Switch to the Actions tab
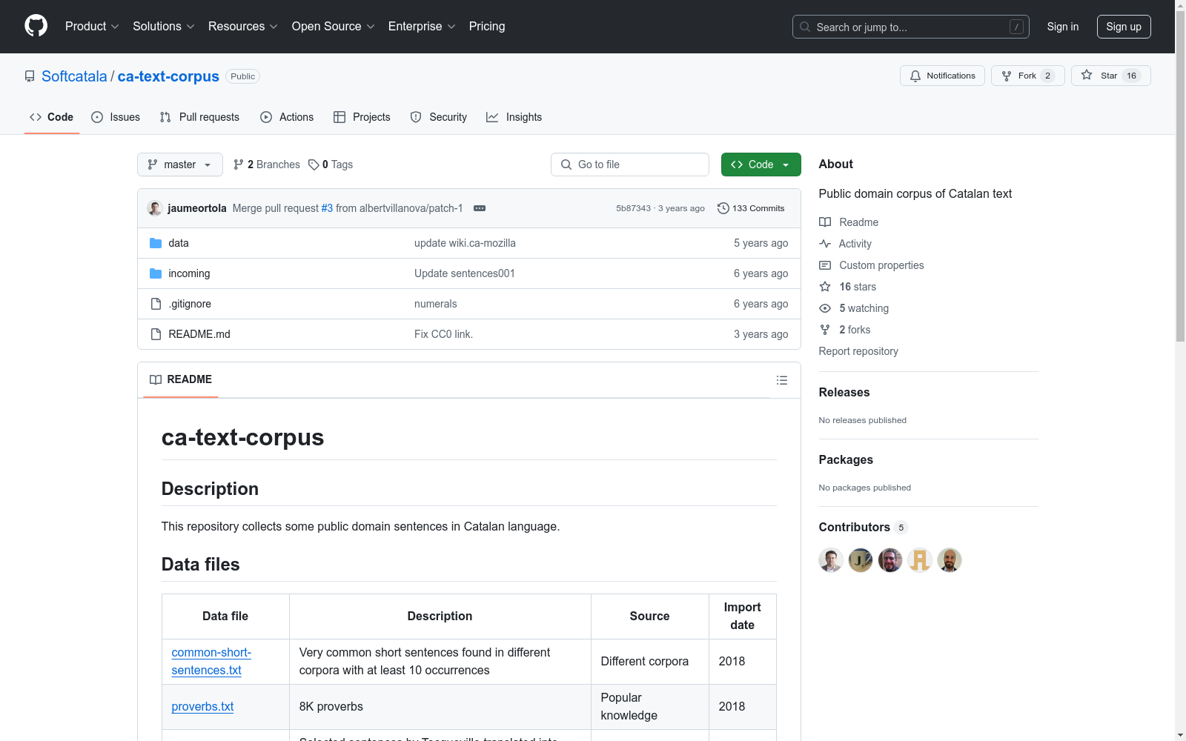Image resolution: width=1186 pixels, height=741 pixels. point(287,117)
